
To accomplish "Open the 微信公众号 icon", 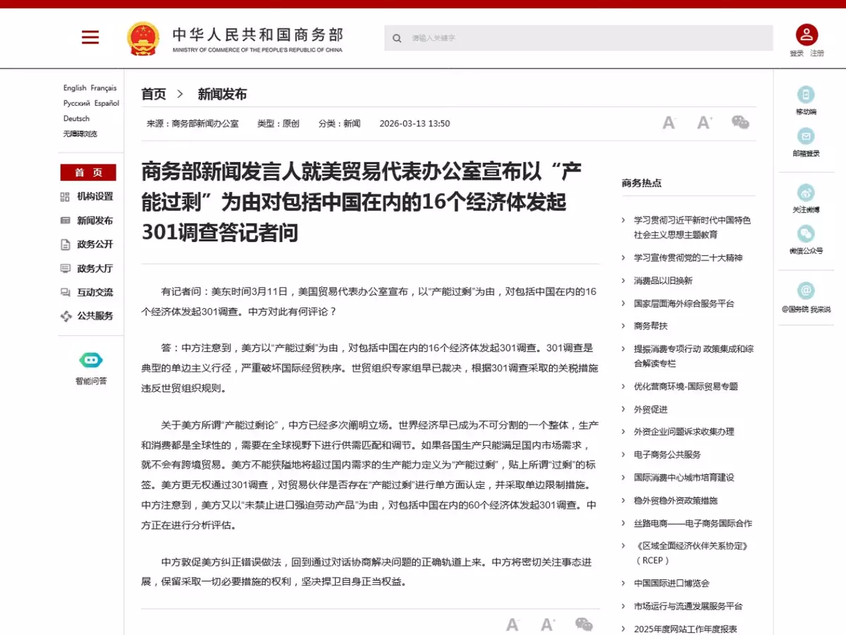I will (806, 234).
